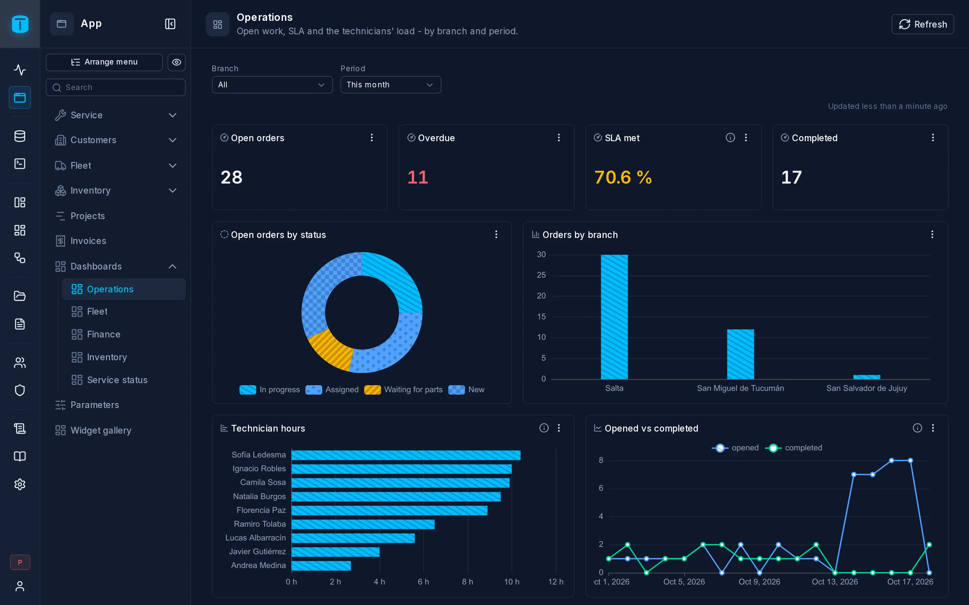
Task: Expand the Customers menu section
Action: (x=116, y=140)
